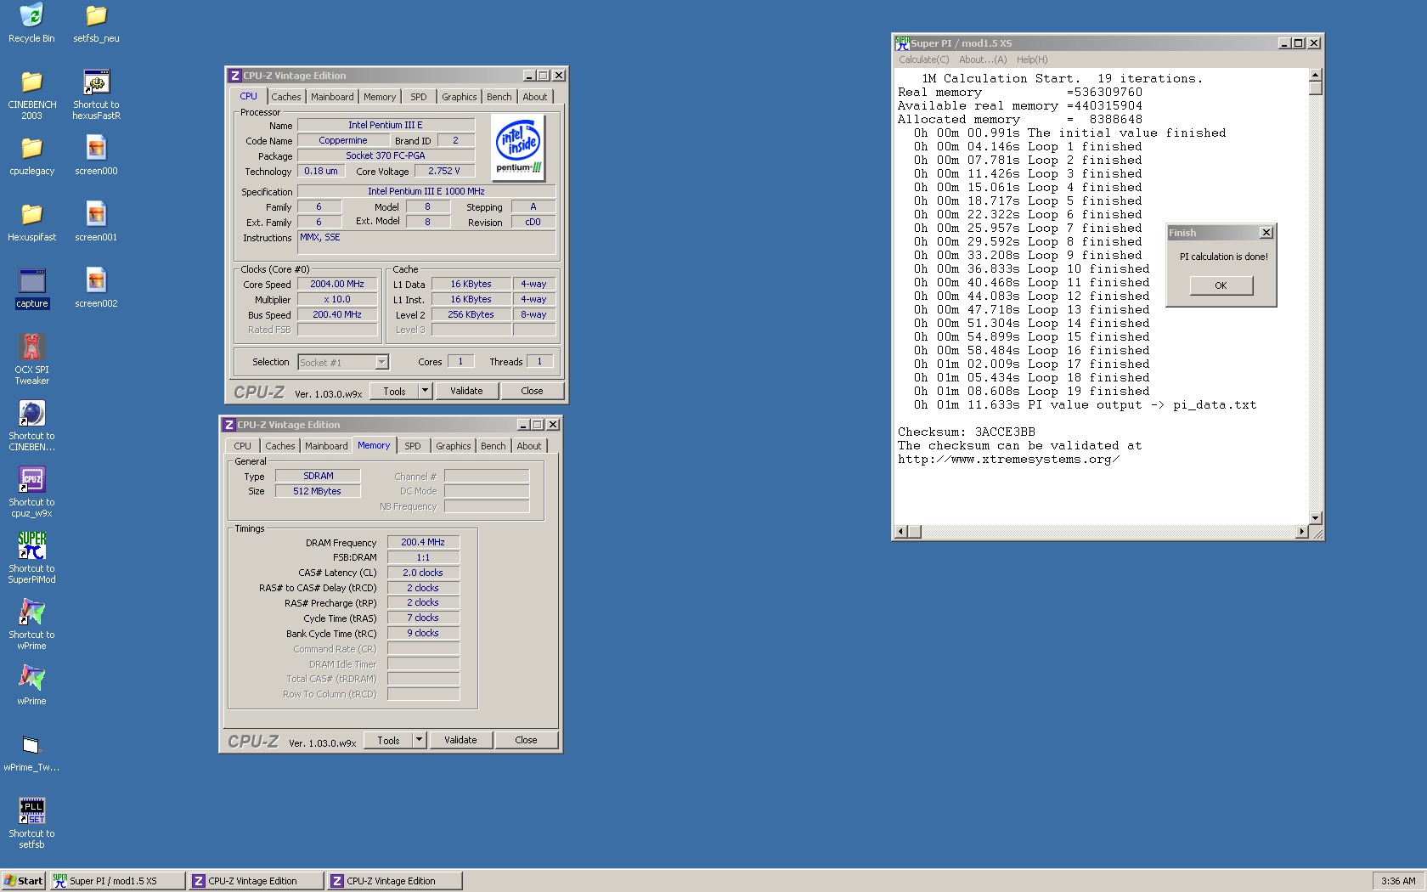This screenshot has height=892, width=1427.
Task: Expand the Socket #1 selection dropdown
Action: pyautogui.click(x=381, y=362)
